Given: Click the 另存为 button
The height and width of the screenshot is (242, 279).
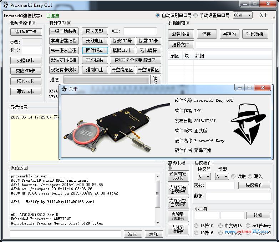Looking at the screenshot, I should pos(229,34).
